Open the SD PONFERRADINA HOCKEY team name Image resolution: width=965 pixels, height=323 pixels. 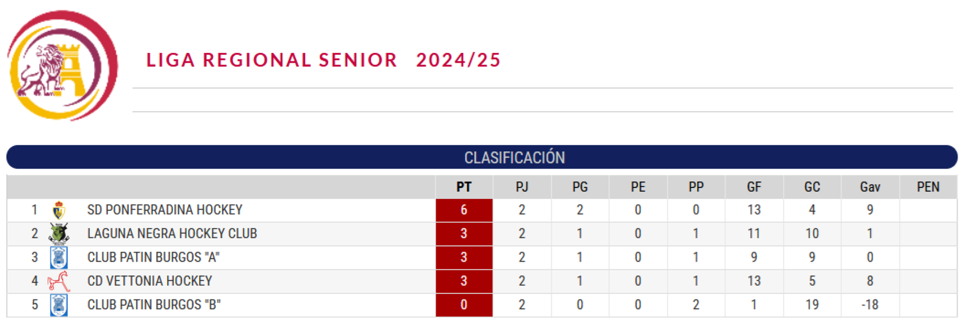(x=165, y=210)
